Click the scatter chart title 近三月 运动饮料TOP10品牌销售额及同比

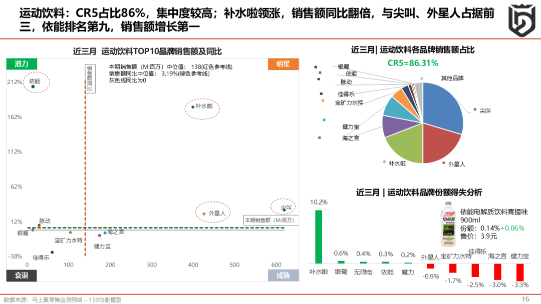click(147, 51)
